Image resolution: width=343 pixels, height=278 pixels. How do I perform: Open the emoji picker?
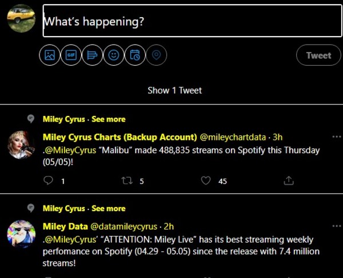coord(113,55)
